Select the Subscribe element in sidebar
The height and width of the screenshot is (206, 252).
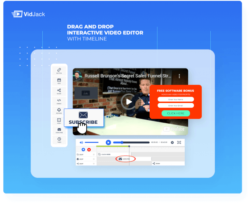click(x=59, y=130)
